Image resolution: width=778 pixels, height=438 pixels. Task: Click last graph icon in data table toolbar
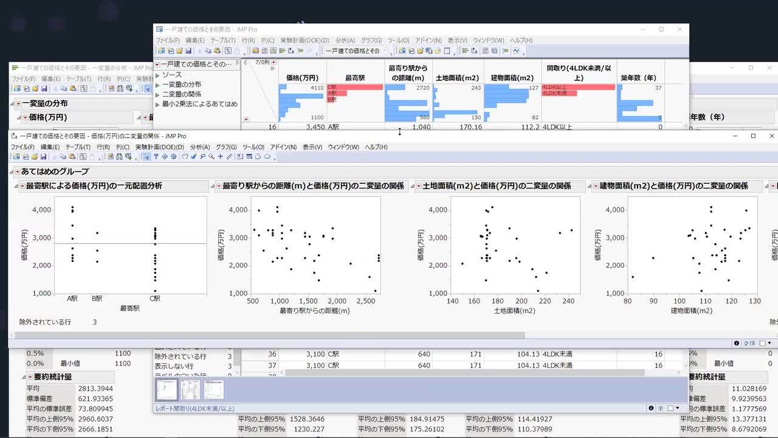[x=517, y=50]
